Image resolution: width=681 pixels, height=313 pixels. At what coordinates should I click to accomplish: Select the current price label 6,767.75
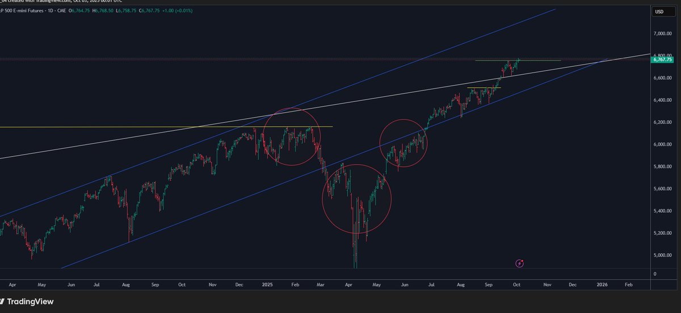pos(663,59)
